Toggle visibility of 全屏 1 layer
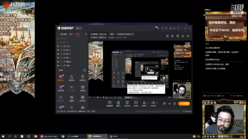Image resolution: width=248 pixels, height=139 pixels. tap(58, 65)
